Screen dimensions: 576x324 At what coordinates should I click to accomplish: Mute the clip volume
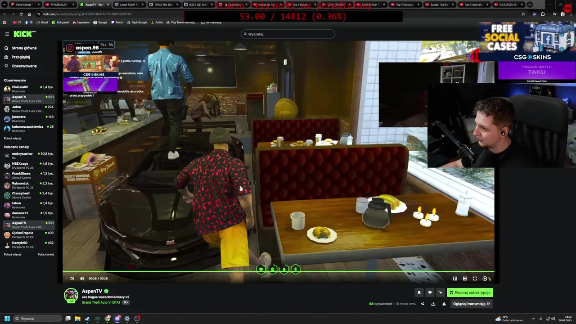(82, 278)
